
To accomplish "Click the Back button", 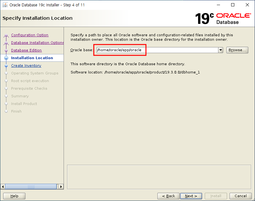I will click(168, 196).
